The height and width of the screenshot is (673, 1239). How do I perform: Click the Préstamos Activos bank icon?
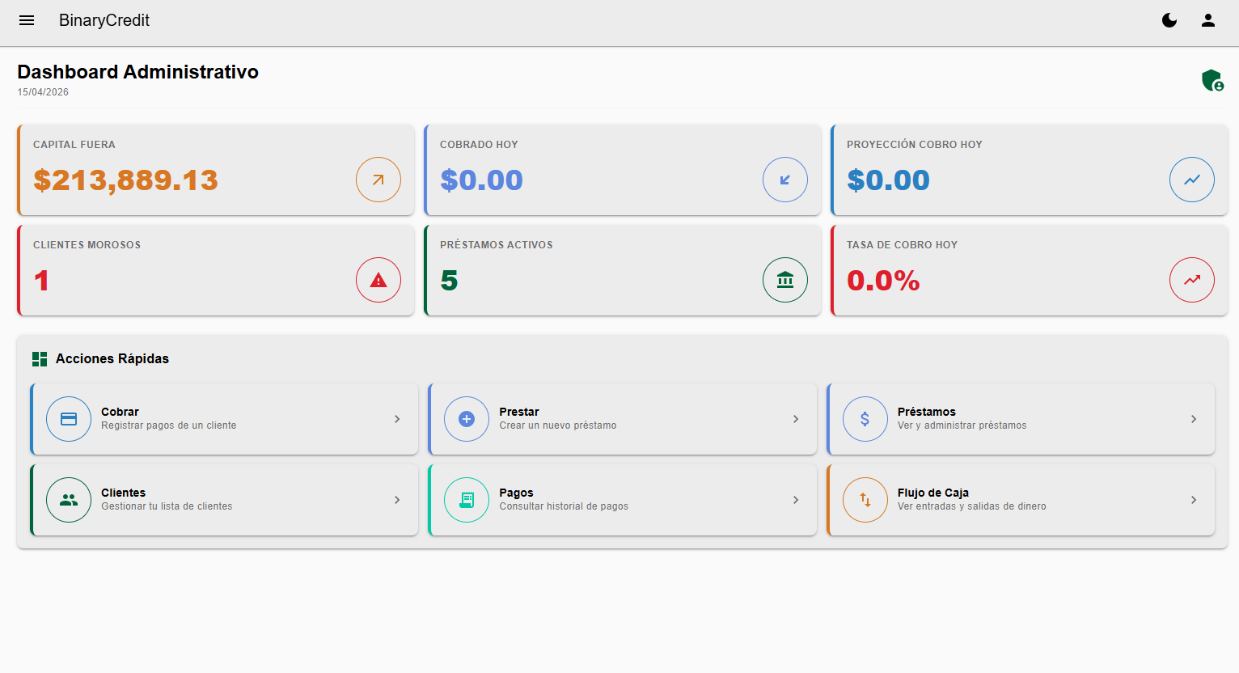point(785,280)
